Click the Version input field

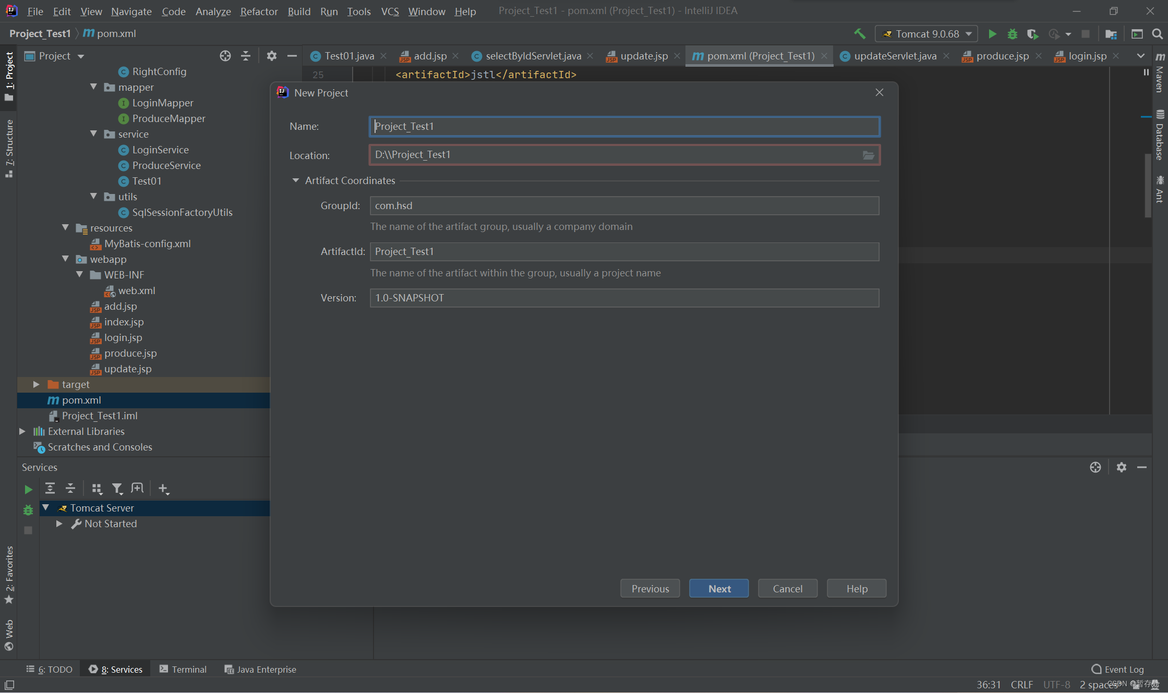point(624,298)
